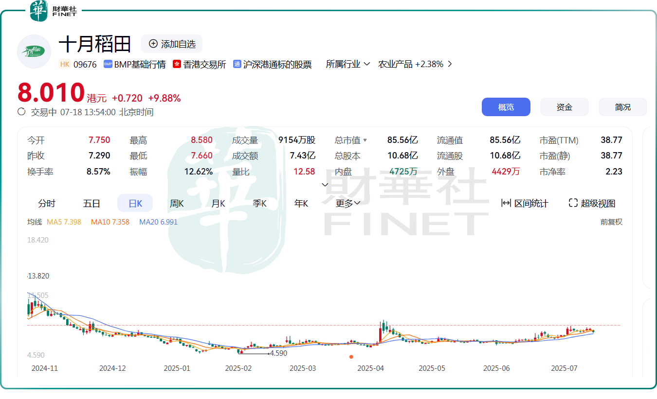Click the 财華社 FINET logo

54,11
